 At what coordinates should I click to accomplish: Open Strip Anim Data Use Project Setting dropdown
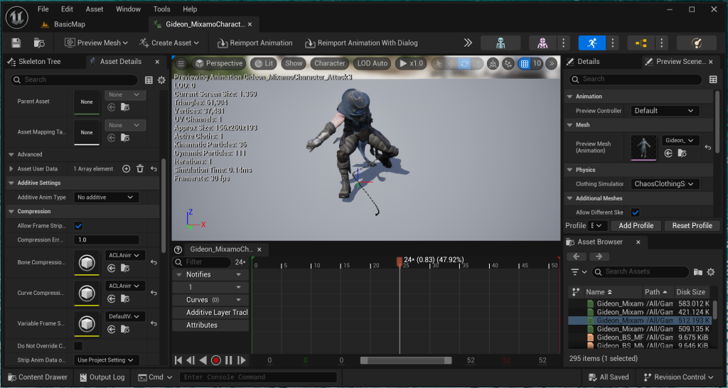pyautogui.click(x=107, y=360)
